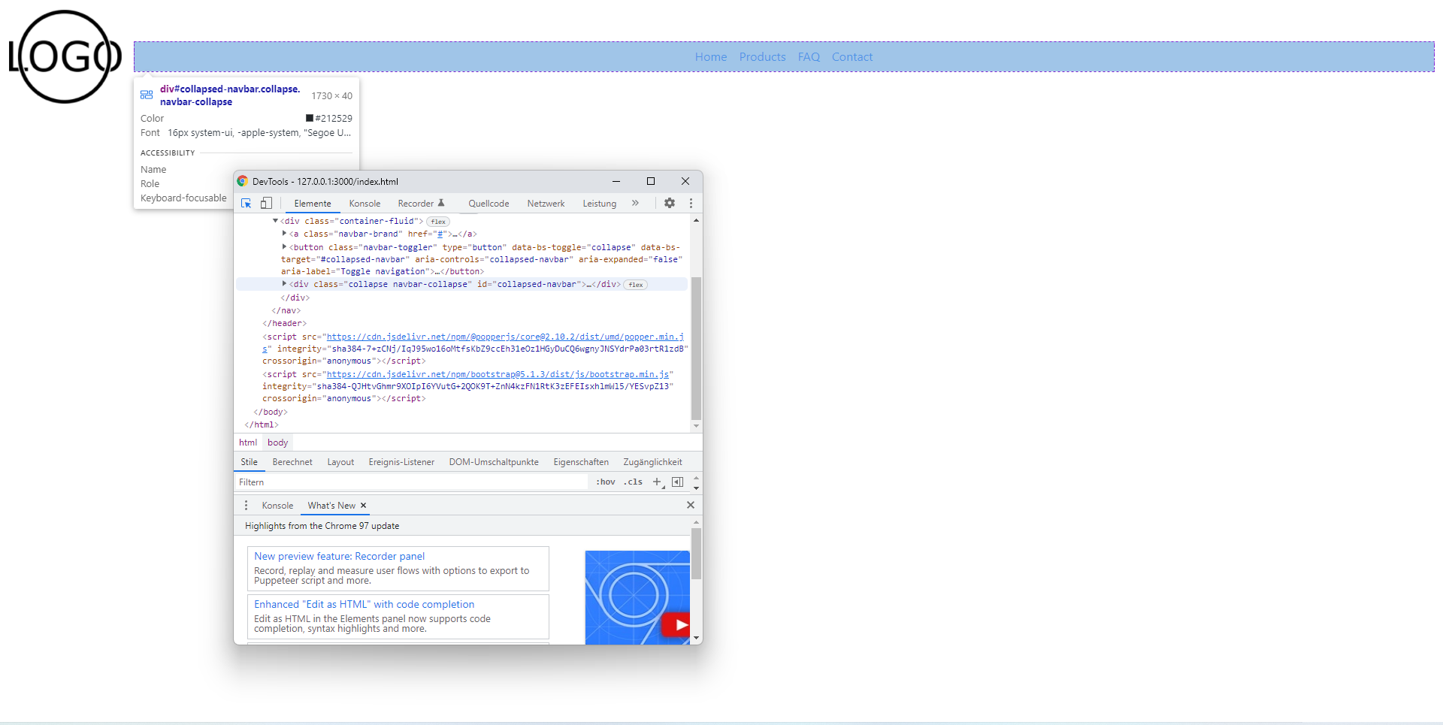Expand the collapsed-navbar div node
Screen dimensions: 1443x725
tap(284, 284)
